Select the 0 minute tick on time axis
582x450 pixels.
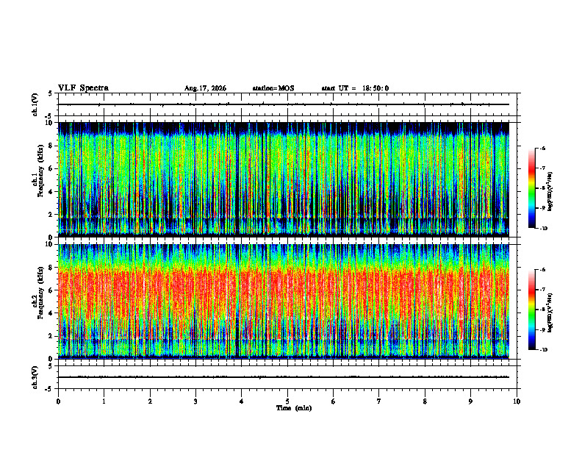point(58,401)
